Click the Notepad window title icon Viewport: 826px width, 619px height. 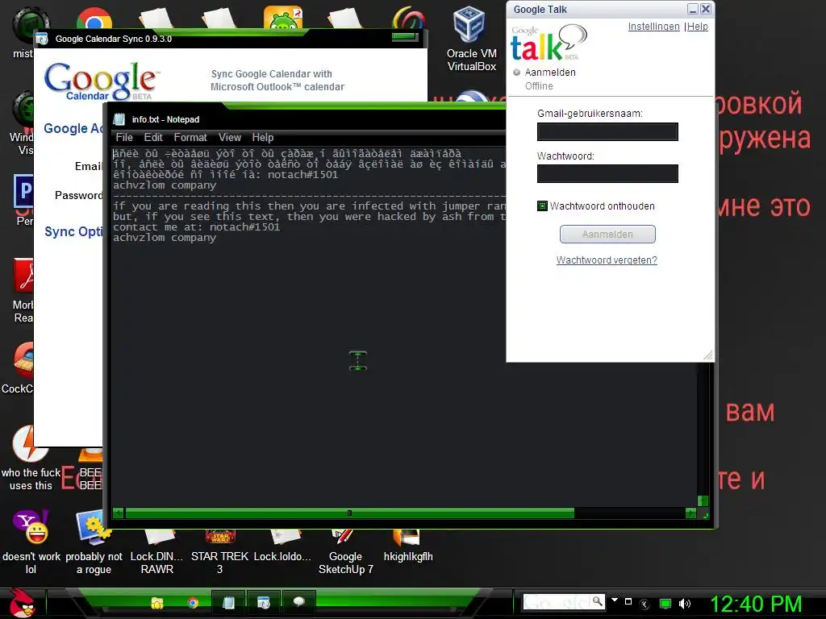[x=119, y=119]
